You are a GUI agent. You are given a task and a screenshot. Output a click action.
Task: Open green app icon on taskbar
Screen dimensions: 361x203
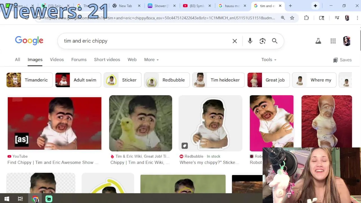[x=49, y=199]
